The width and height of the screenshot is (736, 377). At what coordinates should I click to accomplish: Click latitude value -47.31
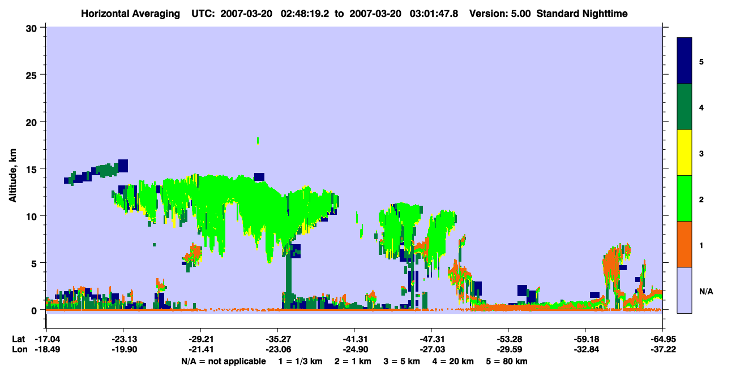tap(431, 339)
